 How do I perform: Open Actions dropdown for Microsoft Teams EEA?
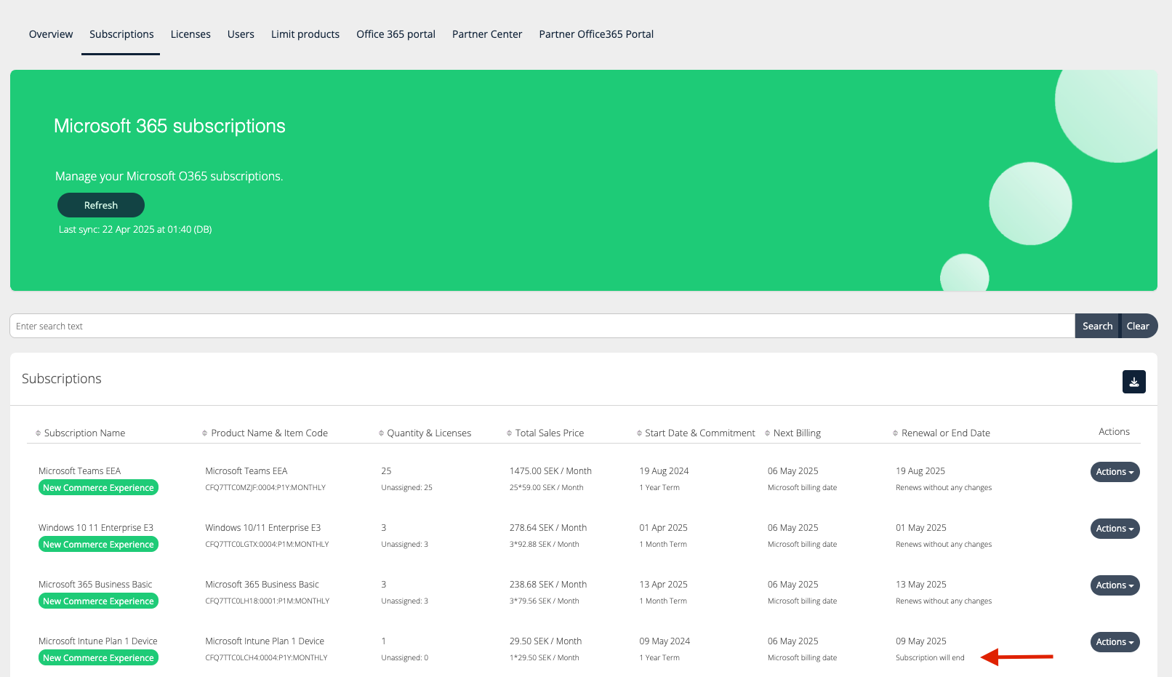pos(1114,472)
